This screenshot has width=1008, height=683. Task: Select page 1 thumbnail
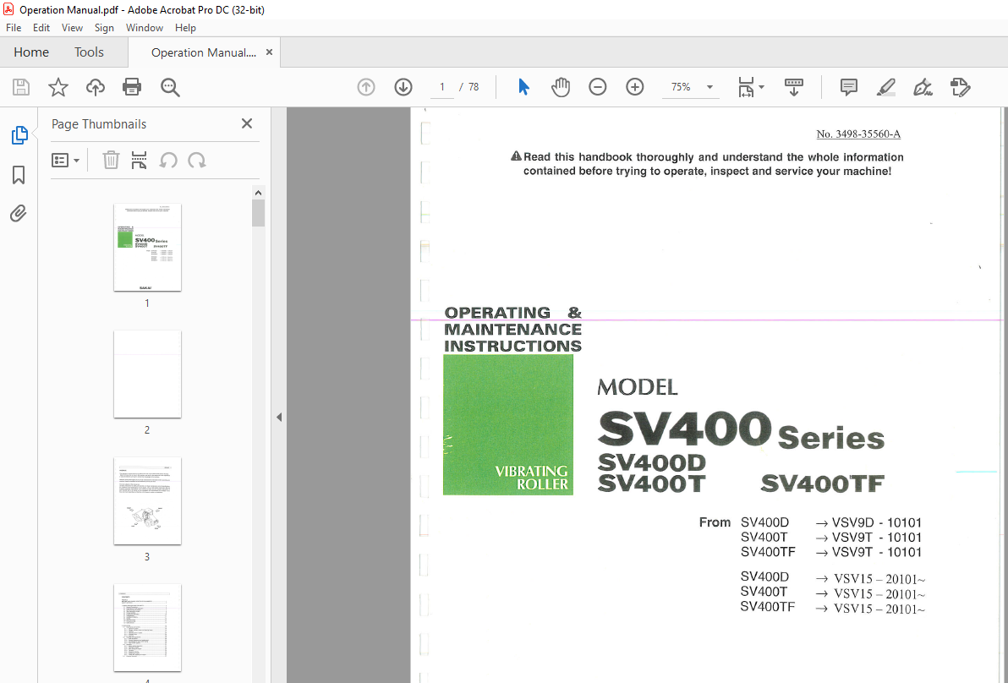tap(147, 248)
